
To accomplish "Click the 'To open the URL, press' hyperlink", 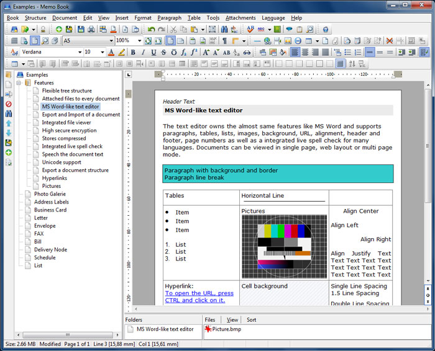I will [199, 293].
